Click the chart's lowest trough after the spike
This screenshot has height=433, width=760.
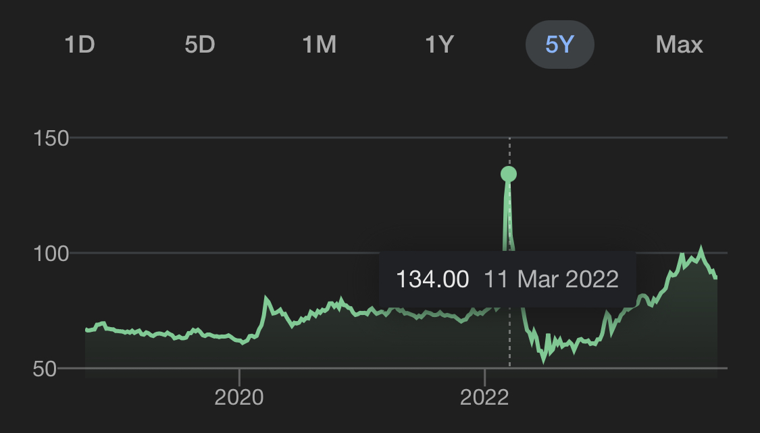[543, 359]
